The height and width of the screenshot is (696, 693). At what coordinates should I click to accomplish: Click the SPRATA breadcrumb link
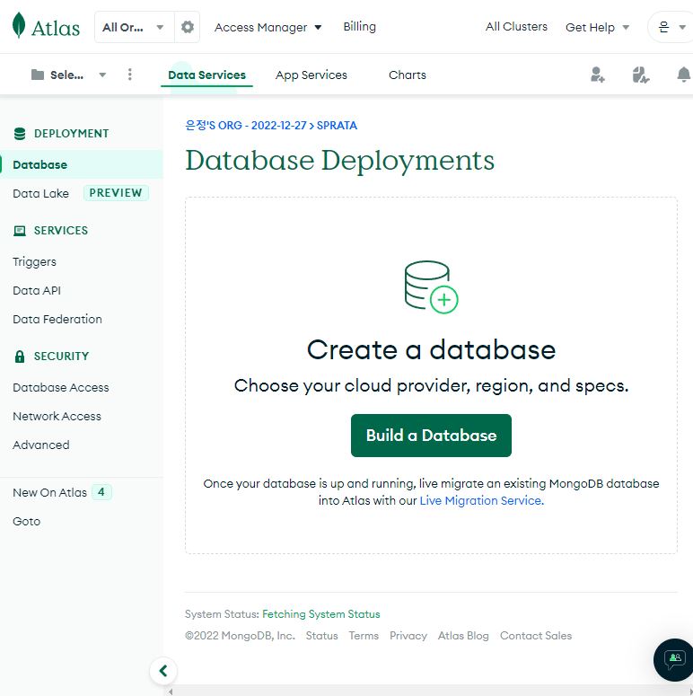click(x=337, y=126)
